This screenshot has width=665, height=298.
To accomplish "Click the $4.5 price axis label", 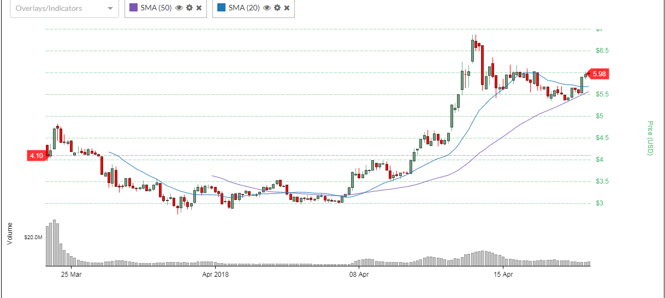I will tap(602, 138).
